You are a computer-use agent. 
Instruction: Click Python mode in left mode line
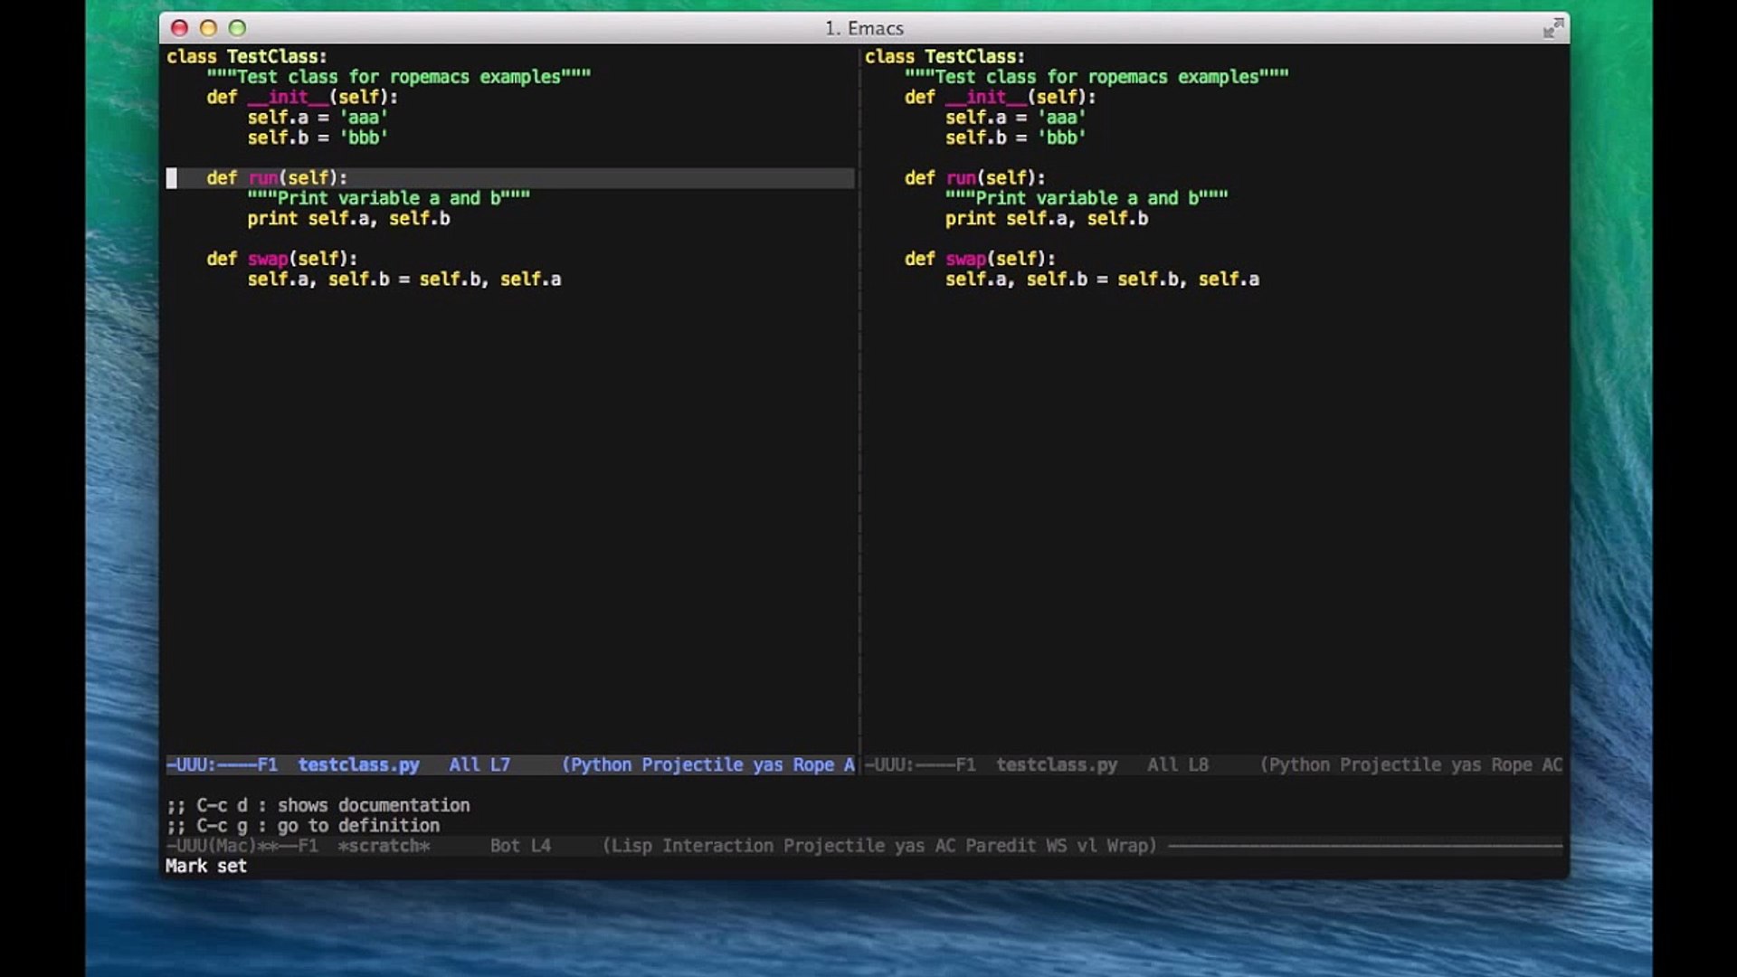(x=601, y=765)
